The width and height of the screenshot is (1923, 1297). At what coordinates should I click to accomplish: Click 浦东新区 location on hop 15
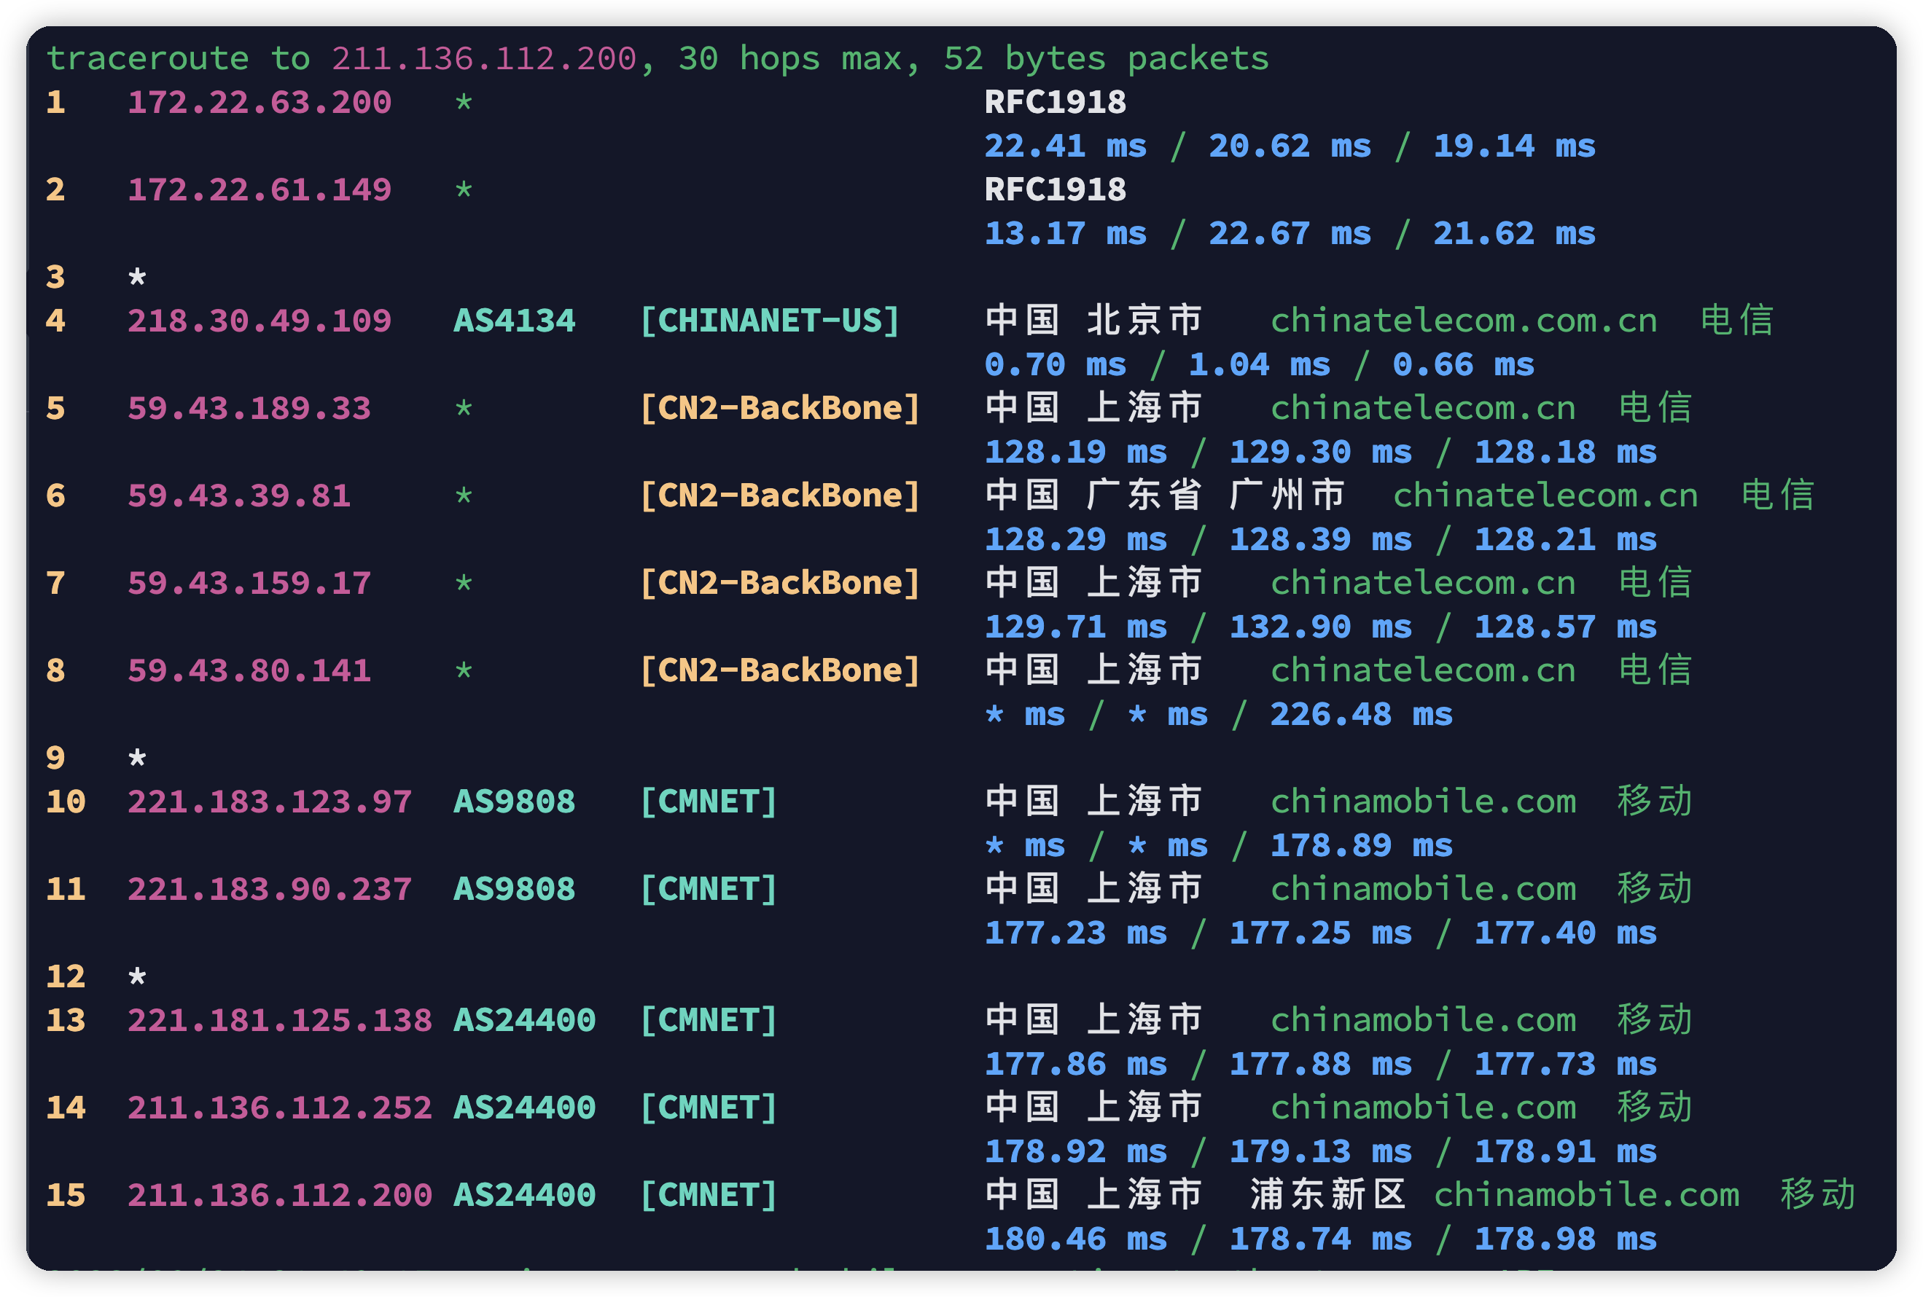(x=1328, y=1195)
